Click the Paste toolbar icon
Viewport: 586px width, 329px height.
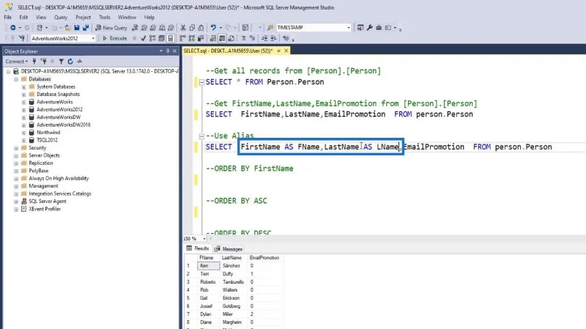[x=201, y=28]
